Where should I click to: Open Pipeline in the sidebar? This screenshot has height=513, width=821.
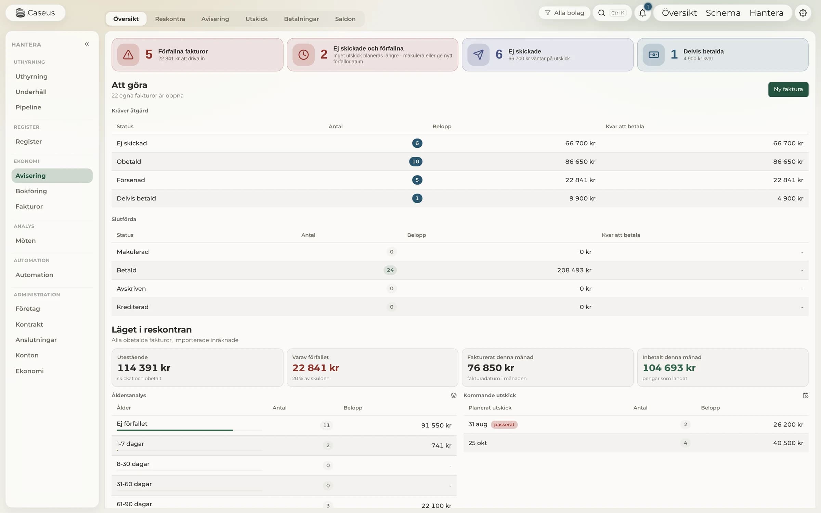(52, 107)
